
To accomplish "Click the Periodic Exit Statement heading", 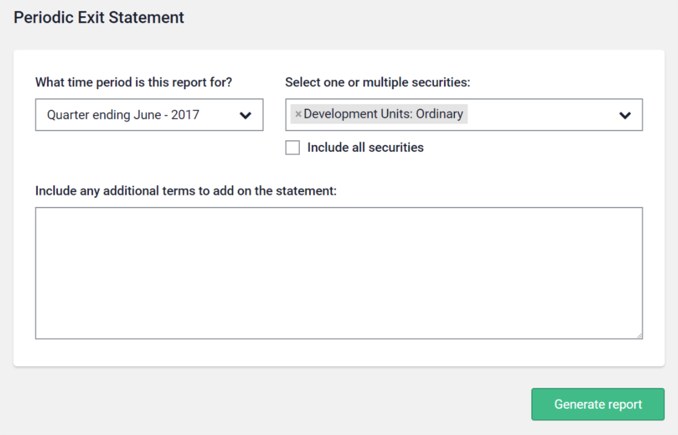I will (99, 17).
